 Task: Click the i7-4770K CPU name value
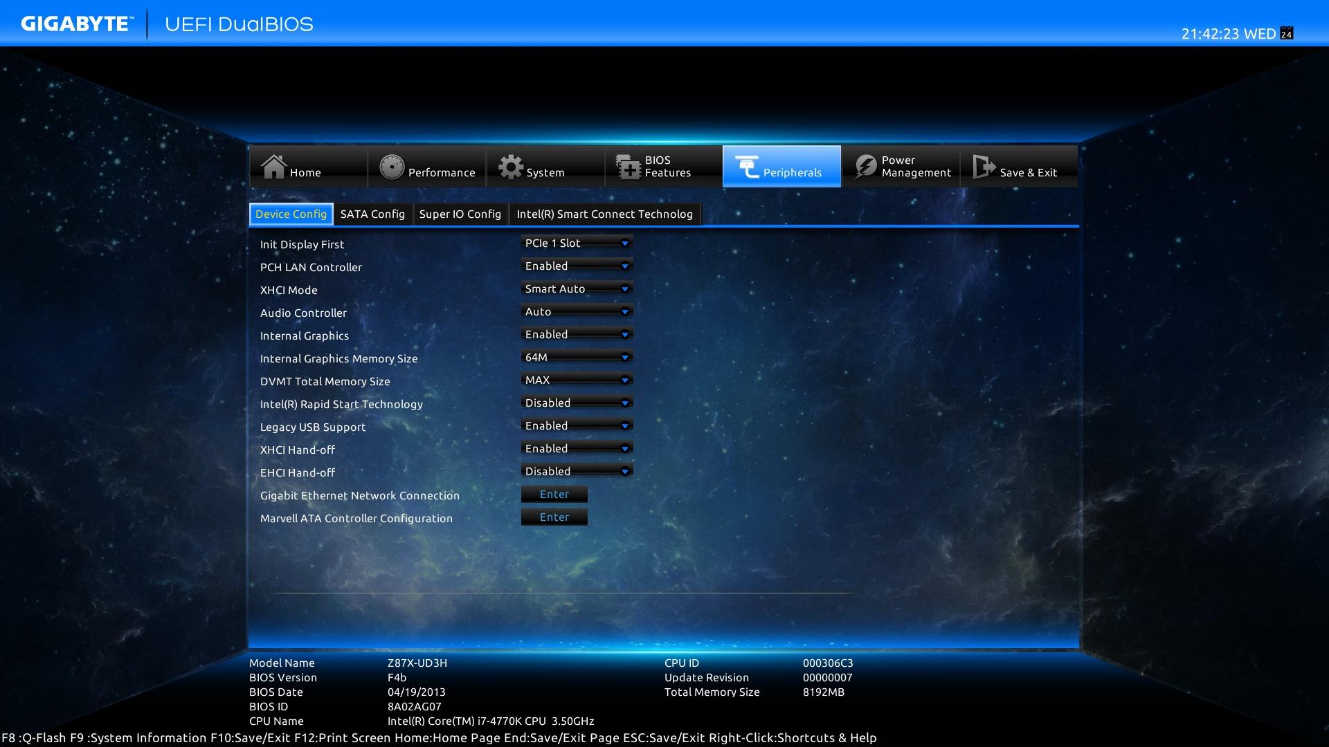(x=491, y=721)
